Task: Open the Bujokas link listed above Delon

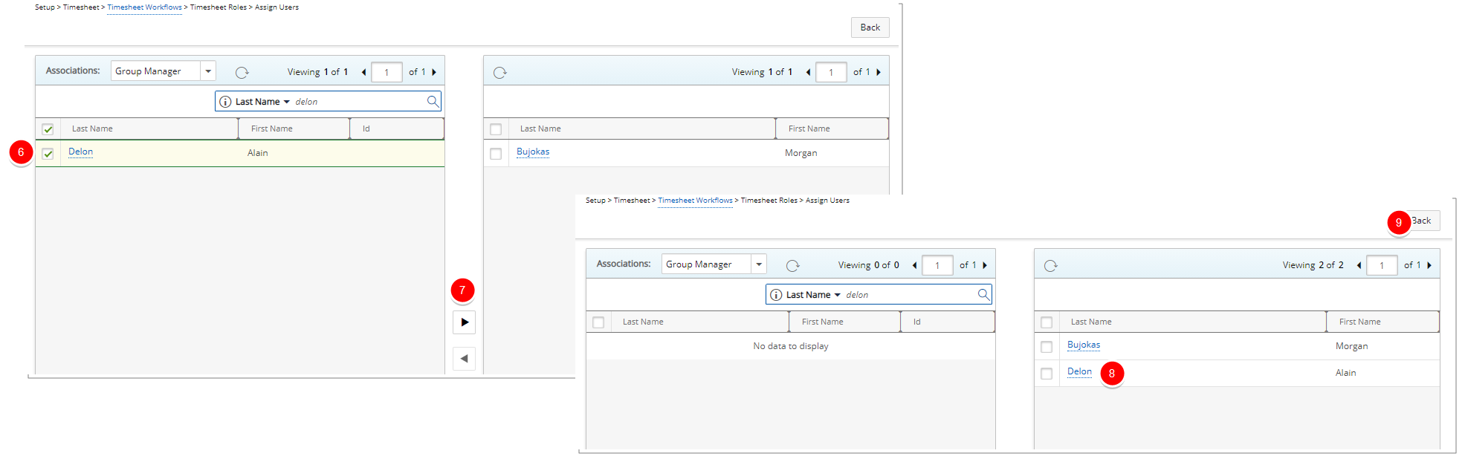Action: [1083, 345]
